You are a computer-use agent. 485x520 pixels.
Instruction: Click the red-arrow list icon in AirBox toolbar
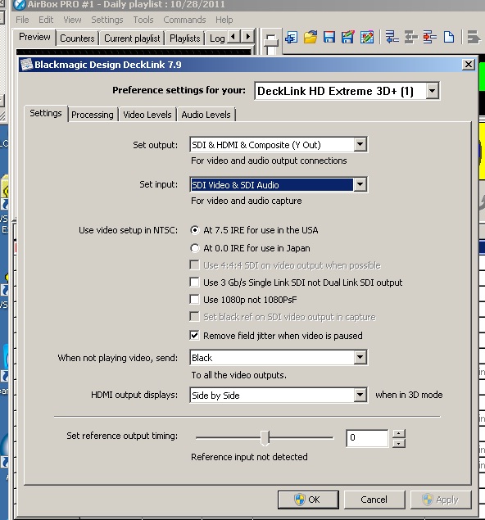(429, 37)
